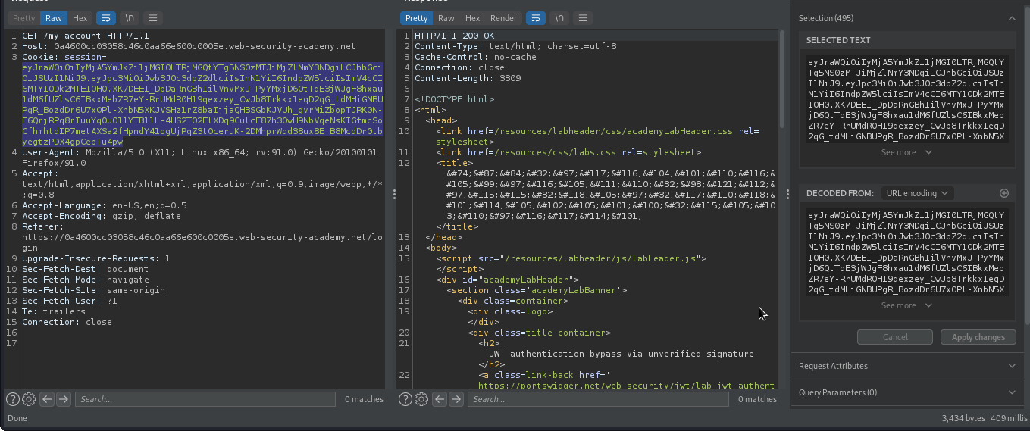Viewport: 1030px width, 431px height.
Task: Click the add decoding step plus icon
Action: click(1004, 193)
